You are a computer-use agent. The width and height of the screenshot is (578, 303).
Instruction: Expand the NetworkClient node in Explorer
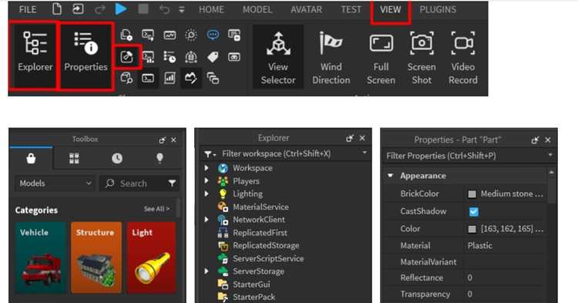pyautogui.click(x=207, y=220)
